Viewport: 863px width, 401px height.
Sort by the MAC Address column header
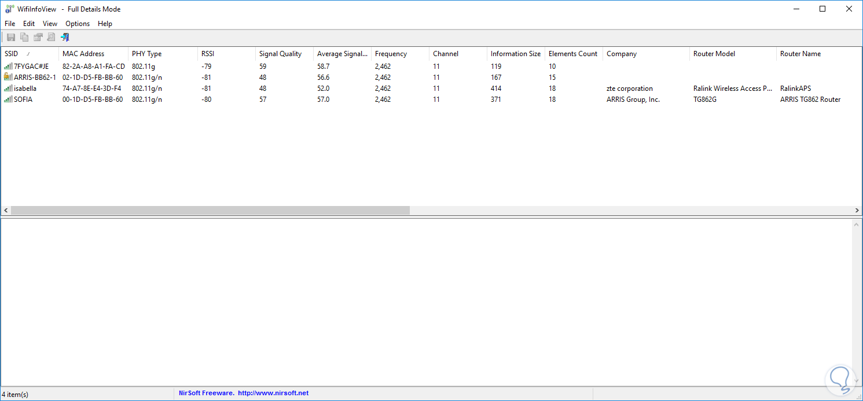pyautogui.click(x=93, y=54)
